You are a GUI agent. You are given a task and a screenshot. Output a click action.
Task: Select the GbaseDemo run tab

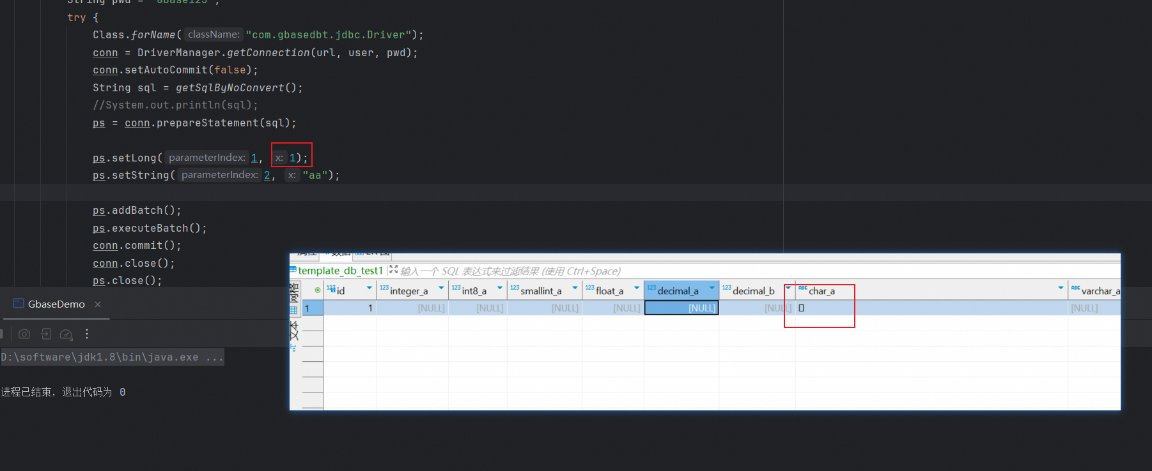click(56, 304)
